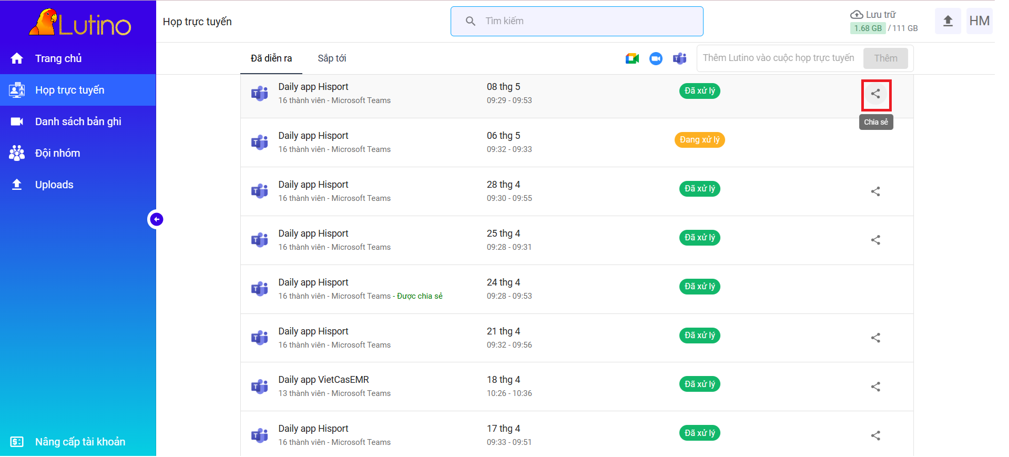Click Teams icon of 28 thg 4 meeting
The width and height of the screenshot is (1009, 457).
pyautogui.click(x=259, y=191)
